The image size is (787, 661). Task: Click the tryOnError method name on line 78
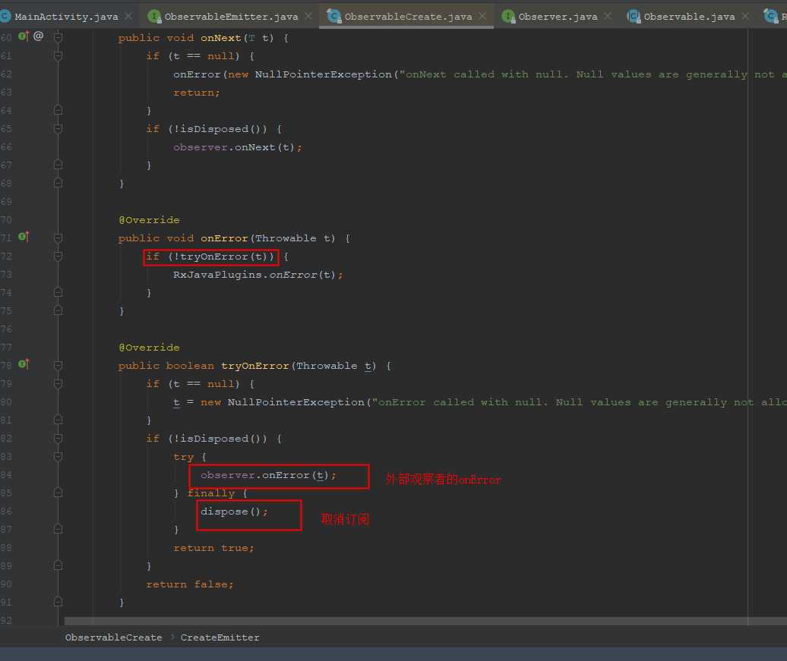pos(255,366)
